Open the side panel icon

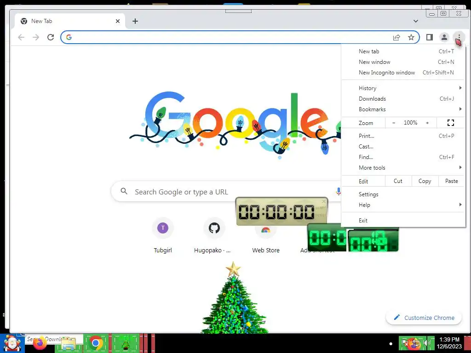click(x=430, y=37)
